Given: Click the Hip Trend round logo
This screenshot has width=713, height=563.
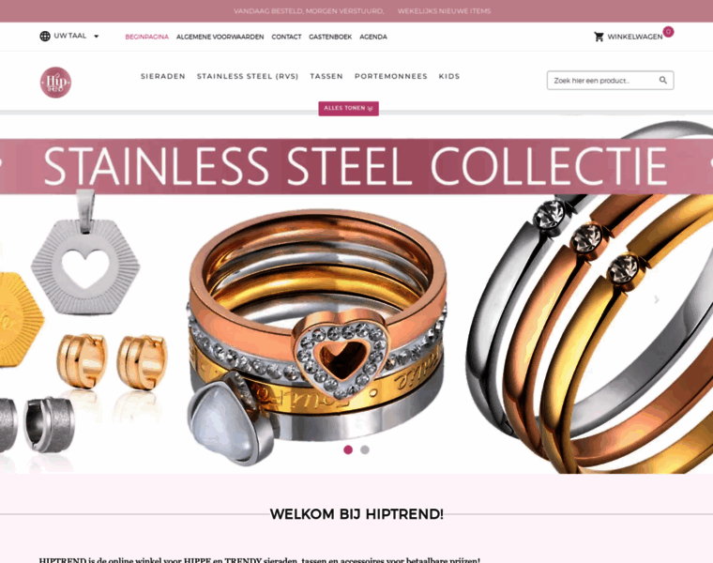Looking at the screenshot, I should point(55,83).
